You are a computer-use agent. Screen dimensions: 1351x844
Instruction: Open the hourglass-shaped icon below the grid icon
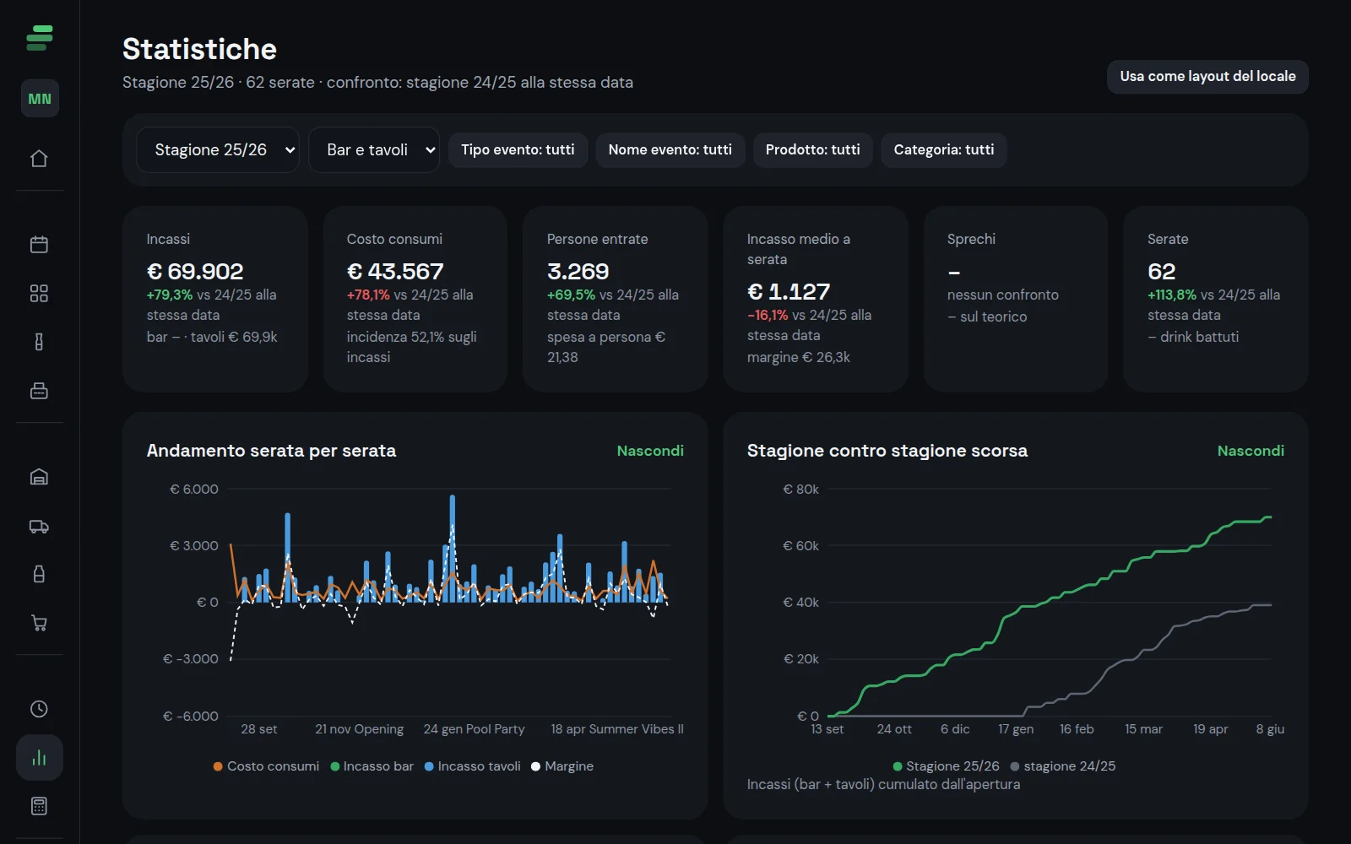39,342
